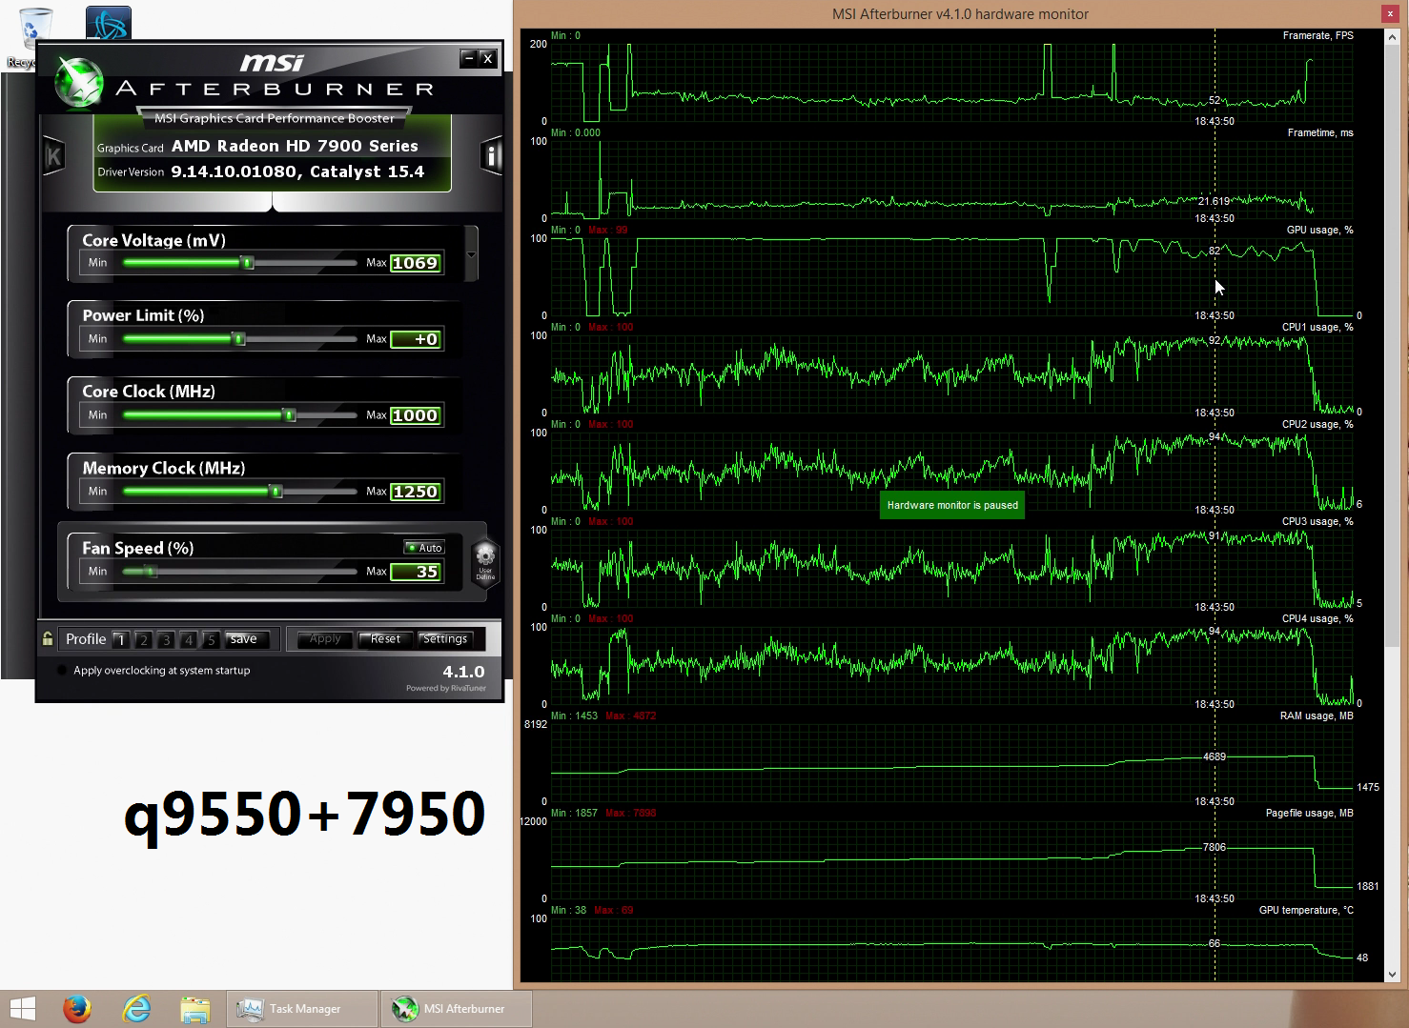This screenshot has height=1028, width=1409.
Task: Open the blue desktop shortcut icon
Action: tap(108, 23)
